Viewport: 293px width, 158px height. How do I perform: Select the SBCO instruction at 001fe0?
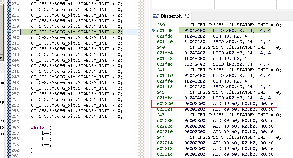242,42
